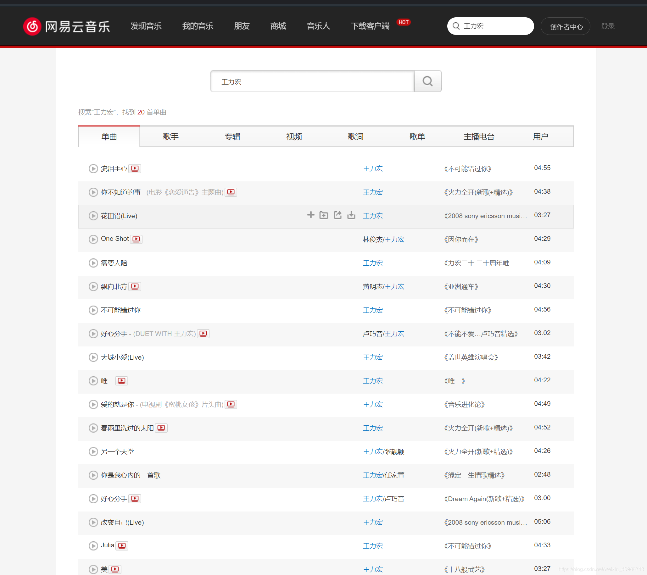Open the 歌单 tab
The height and width of the screenshot is (575, 647).
(417, 136)
